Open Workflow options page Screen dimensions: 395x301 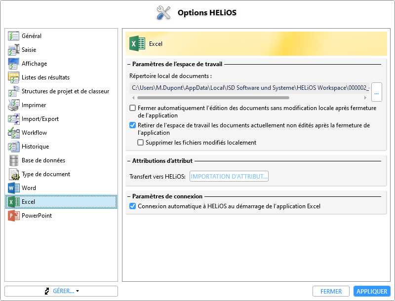pyautogui.click(x=34, y=133)
